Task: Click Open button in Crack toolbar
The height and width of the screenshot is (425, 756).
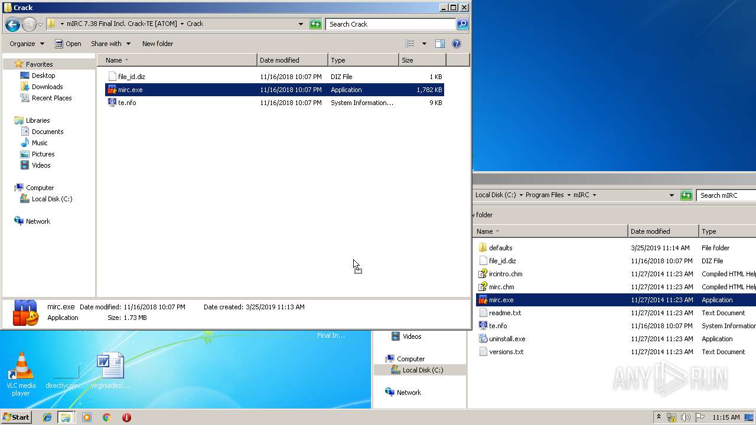Action: pyautogui.click(x=68, y=44)
